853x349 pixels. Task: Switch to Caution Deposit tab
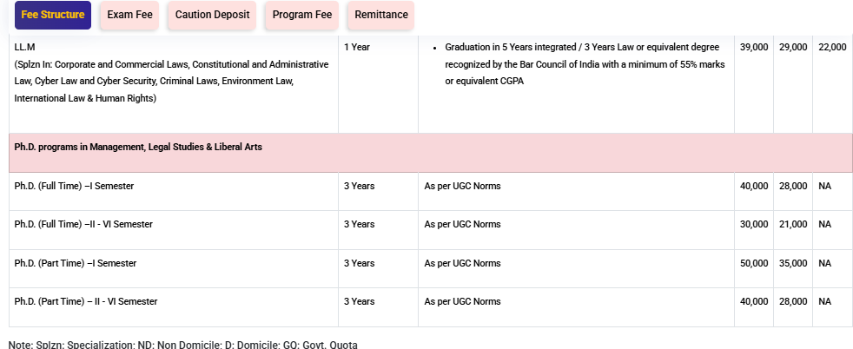coord(212,15)
